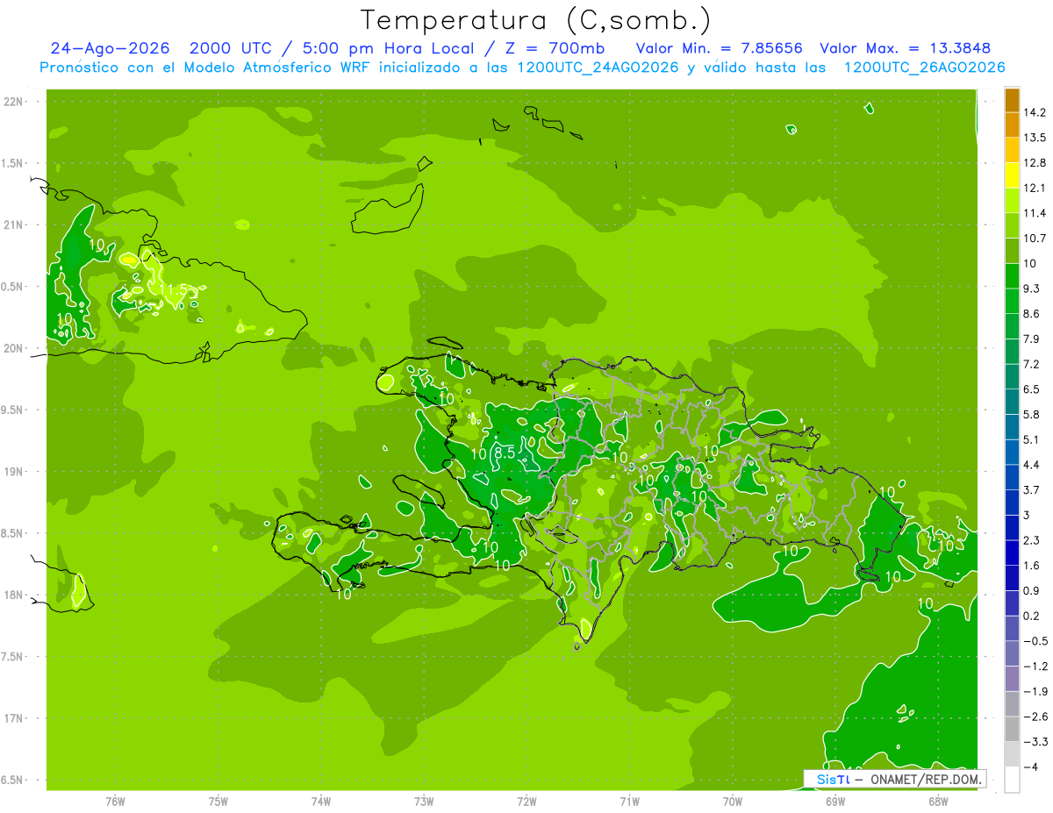The height and width of the screenshot is (813, 1053).
Task: Click the '73W' longitude axis label
Action: (x=424, y=801)
